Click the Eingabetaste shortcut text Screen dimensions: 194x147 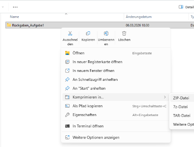click(142, 53)
